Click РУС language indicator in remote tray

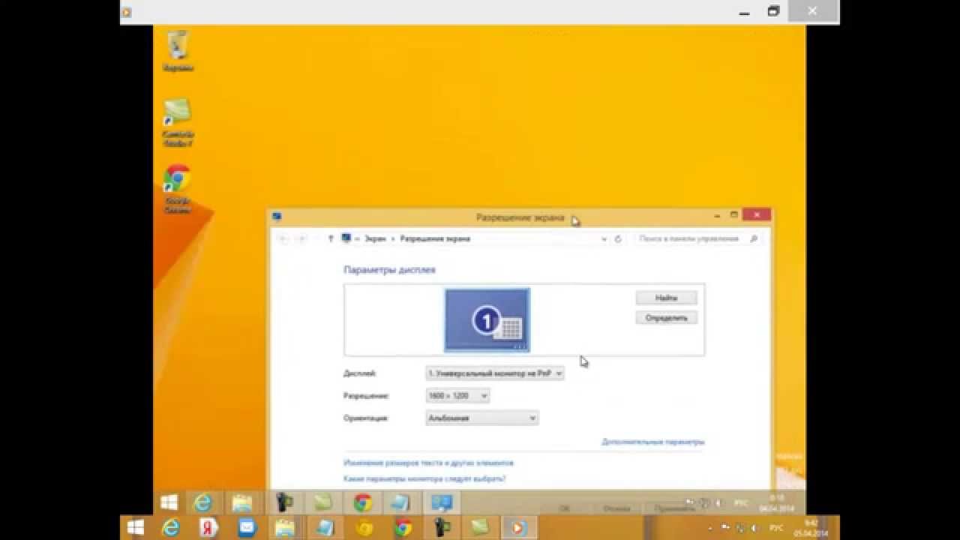(x=740, y=502)
